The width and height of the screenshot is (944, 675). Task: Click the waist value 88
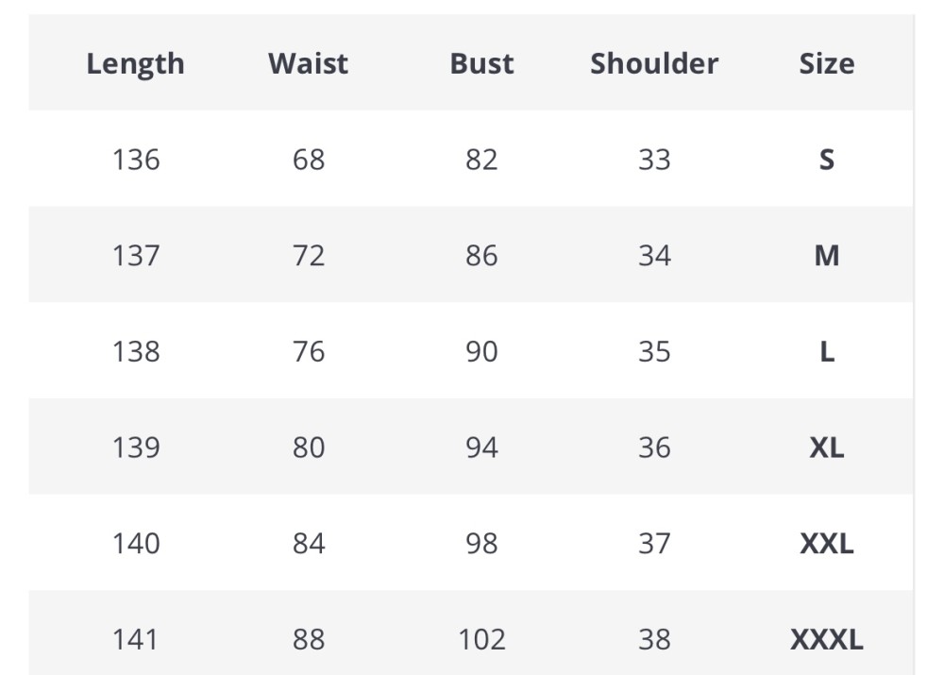[x=309, y=640]
